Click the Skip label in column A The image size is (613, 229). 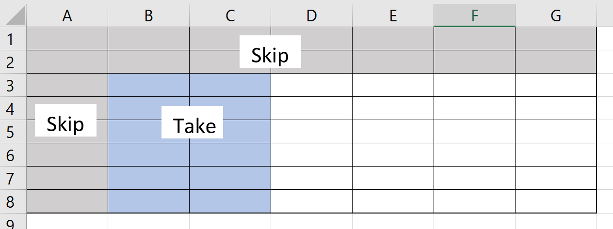tap(65, 124)
